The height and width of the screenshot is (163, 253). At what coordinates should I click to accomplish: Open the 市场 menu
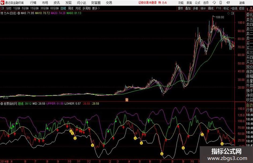click(45, 3)
